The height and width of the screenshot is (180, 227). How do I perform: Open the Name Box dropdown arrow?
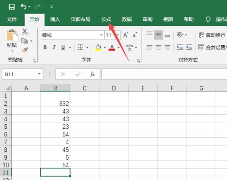[39, 74]
